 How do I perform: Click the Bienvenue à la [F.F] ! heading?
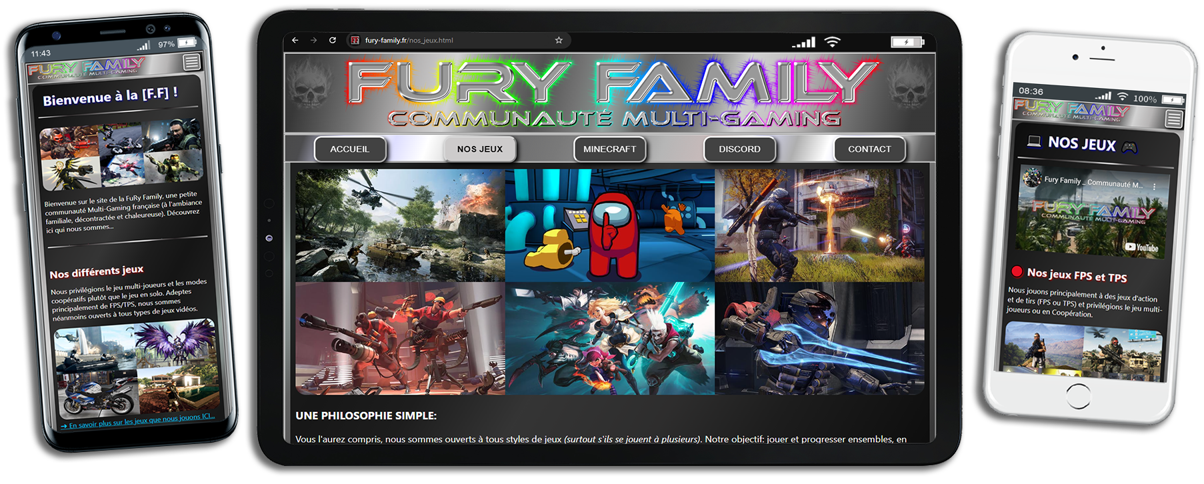pos(110,97)
